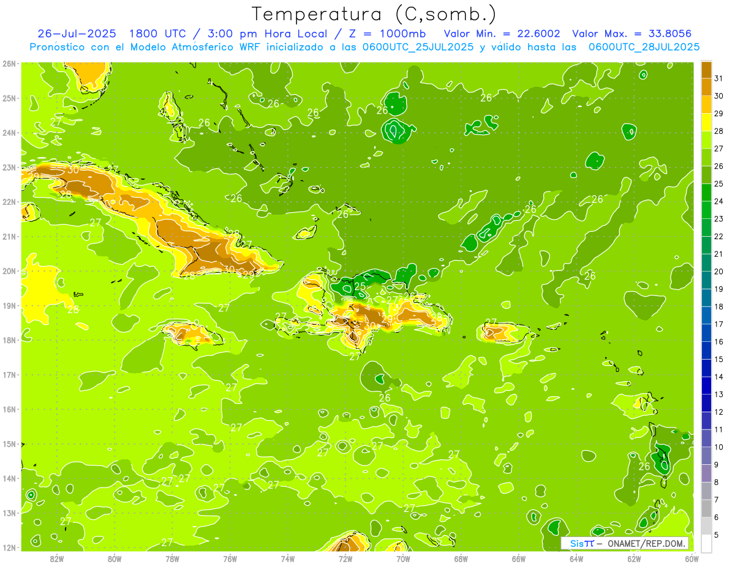Click legend value 20 on the color scale
This screenshot has height=567, width=735.
point(719,272)
